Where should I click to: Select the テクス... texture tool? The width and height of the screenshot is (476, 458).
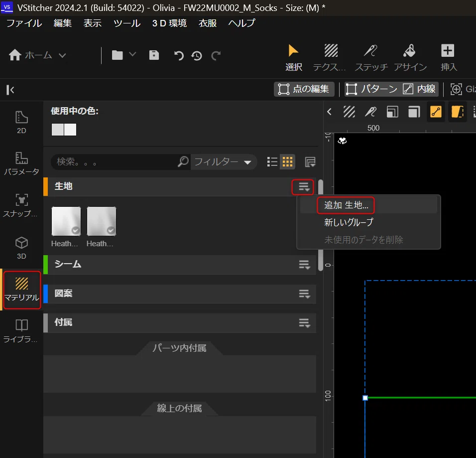(x=330, y=58)
